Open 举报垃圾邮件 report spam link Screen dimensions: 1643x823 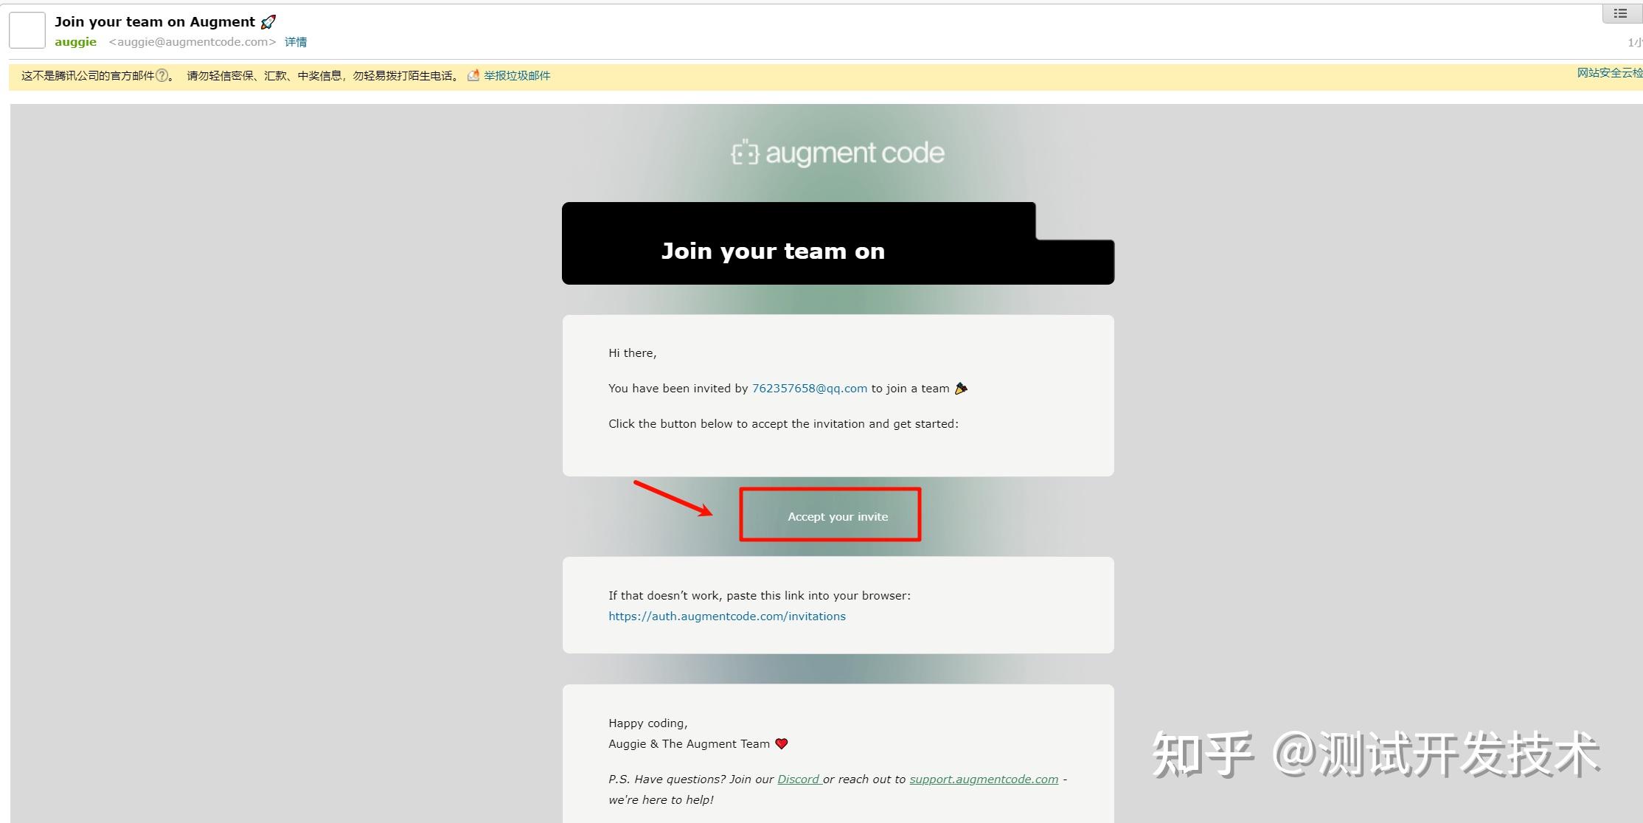(517, 75)
